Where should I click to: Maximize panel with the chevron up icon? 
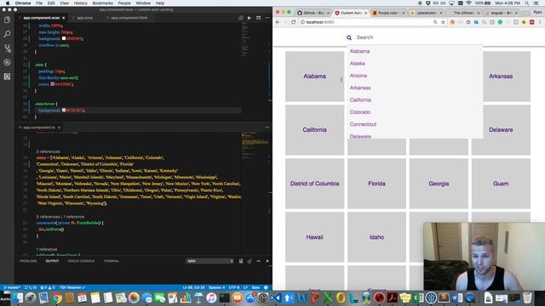click(258, 261)
